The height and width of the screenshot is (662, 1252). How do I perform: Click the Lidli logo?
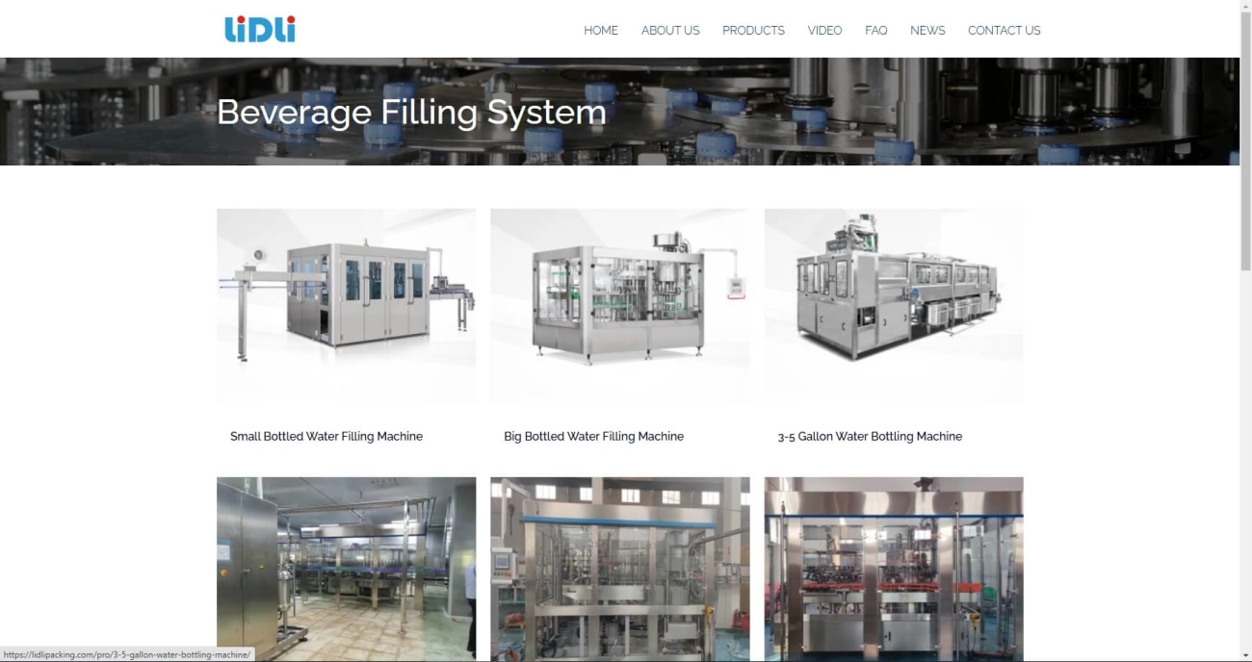tap(260, 29)
